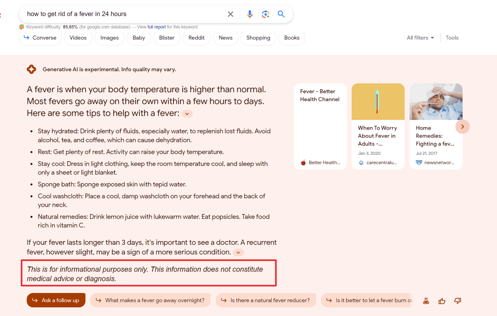Select the Blister filter chip
The width and height of the screenshot is (497, 316).
pyautogui.click(x=167, y=38)
